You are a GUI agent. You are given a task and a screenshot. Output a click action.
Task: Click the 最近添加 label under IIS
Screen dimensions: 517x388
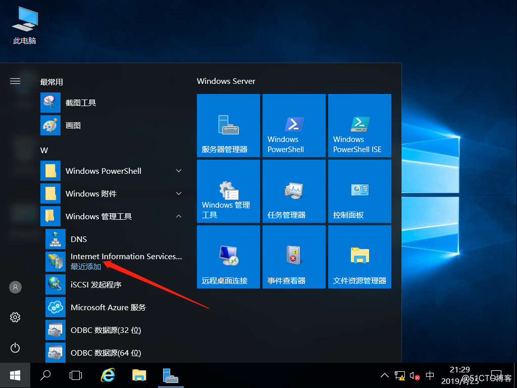pos(86,267)
